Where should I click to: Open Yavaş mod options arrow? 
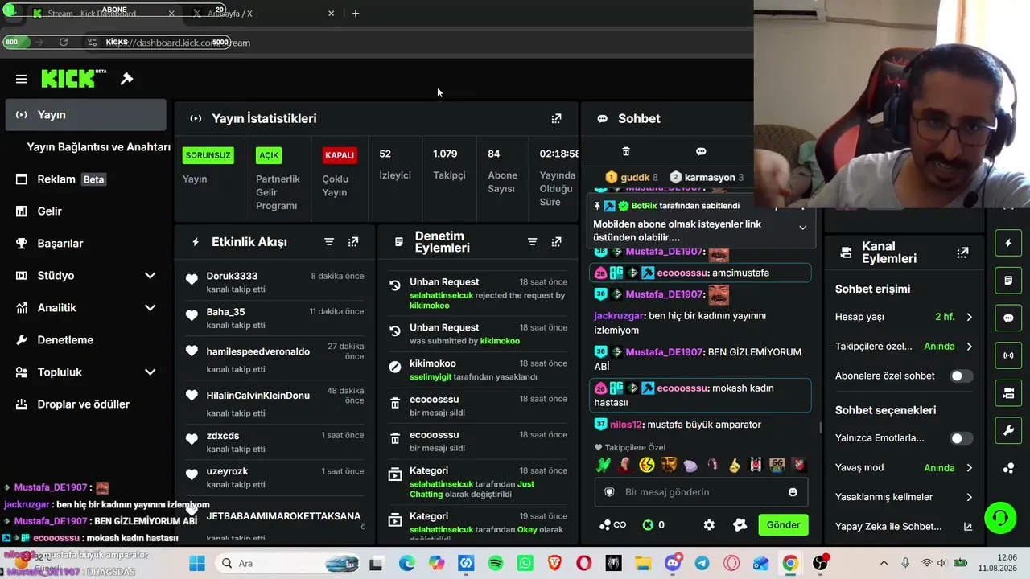(970, 468)
